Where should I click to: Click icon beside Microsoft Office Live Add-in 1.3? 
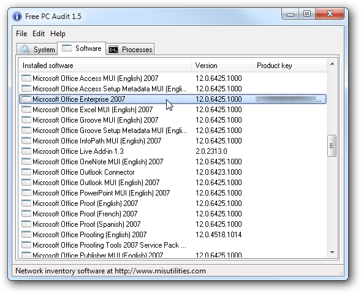click(26, 151)
